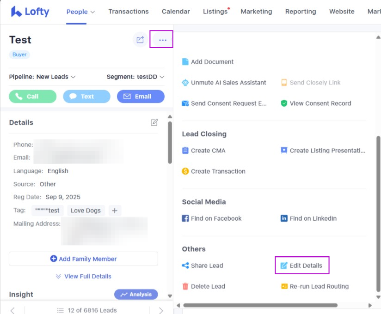Image resolution: width=381 pixels, height=314 pixels.
Task: Open the Segment: testDD dropdown
Action: pyautogui.click(x=135, y=77)
